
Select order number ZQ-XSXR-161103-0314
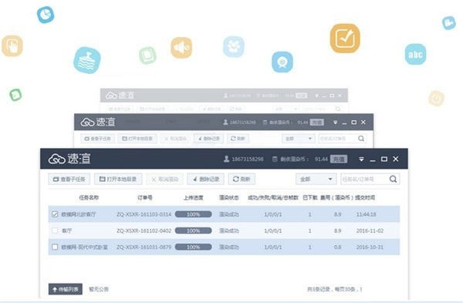click(144, 214)
